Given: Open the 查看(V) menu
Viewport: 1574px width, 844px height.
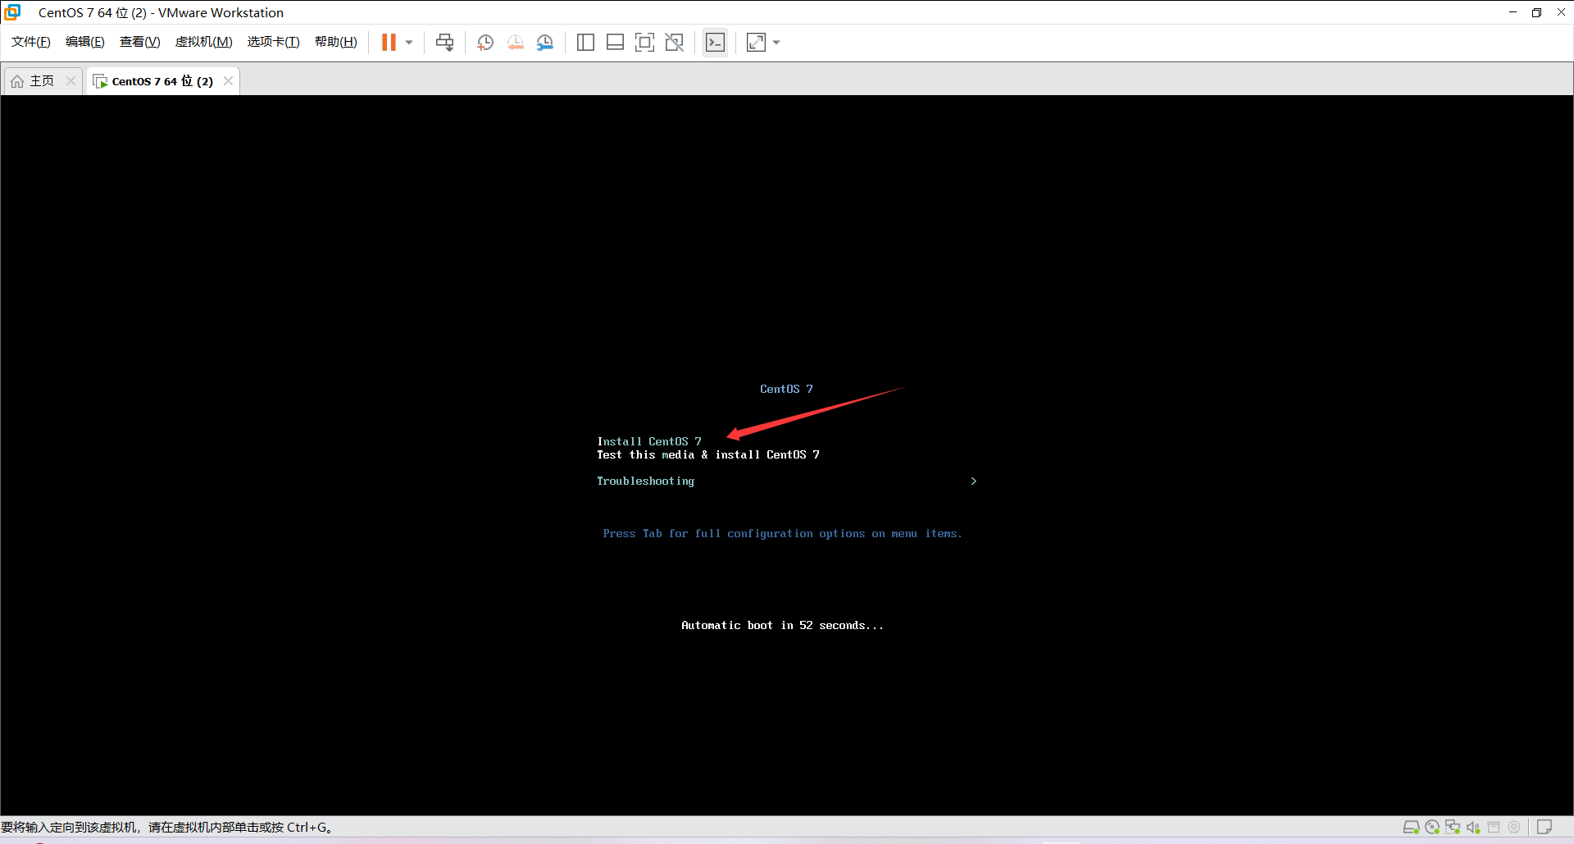Looking at the screenshot, I should pyautogui.click(x=140, y=42).
